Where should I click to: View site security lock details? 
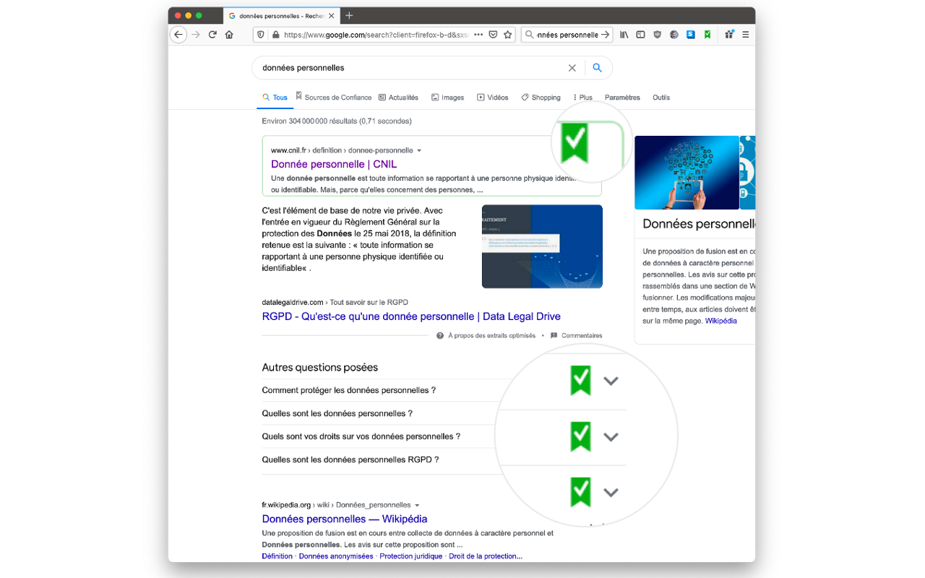275,35
